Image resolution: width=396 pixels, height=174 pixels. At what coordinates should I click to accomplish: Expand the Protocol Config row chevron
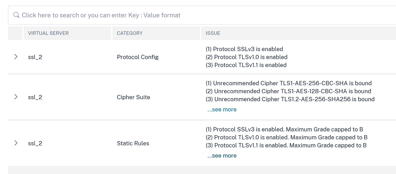coord(16,57)
